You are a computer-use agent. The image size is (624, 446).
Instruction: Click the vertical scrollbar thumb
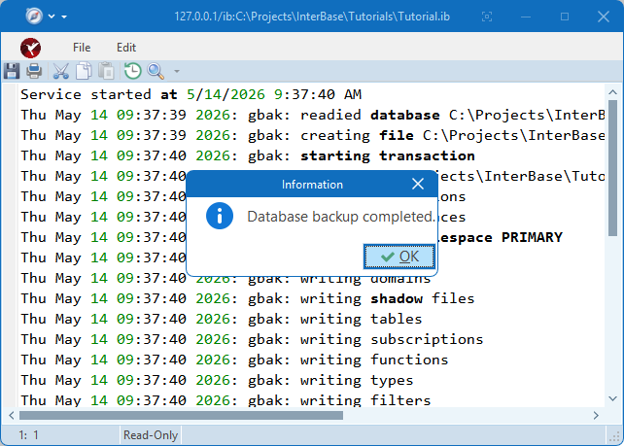pyautogui.click(x=612, y=168)
